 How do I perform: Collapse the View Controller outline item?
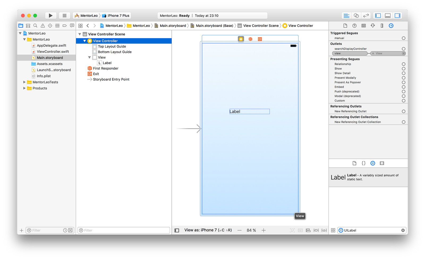85,41
